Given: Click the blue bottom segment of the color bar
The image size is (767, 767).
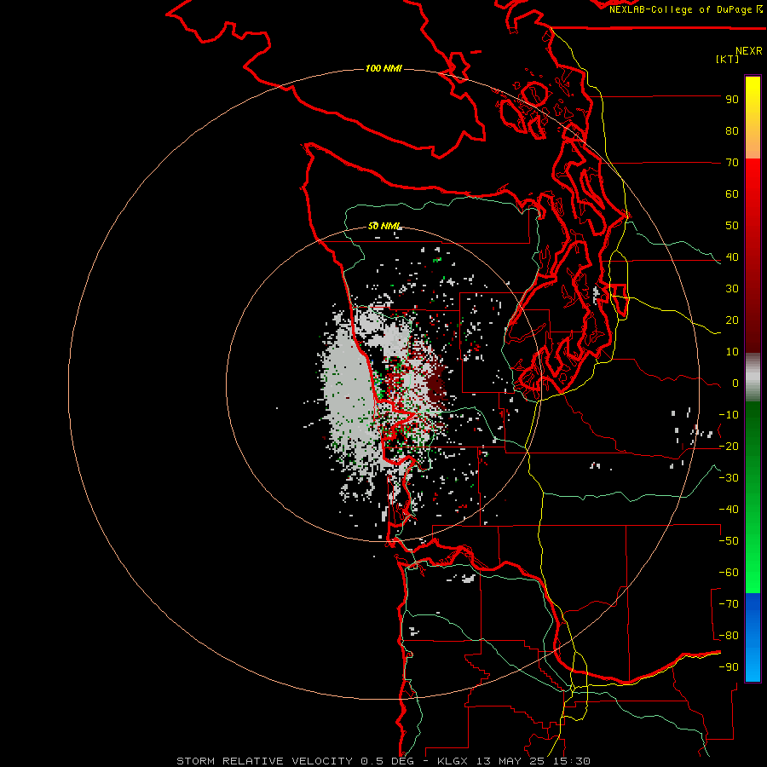Looking at the screenshot, I should [x=753, y=637].
